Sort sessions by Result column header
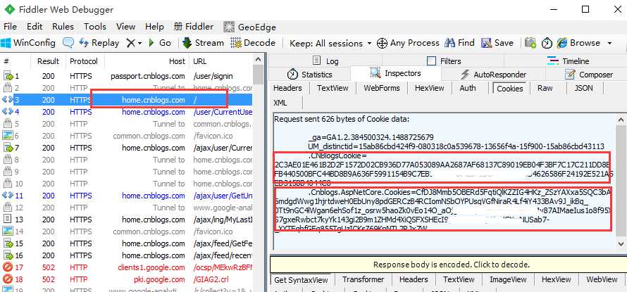Screen dimensions: 627x292 (48, 61)
